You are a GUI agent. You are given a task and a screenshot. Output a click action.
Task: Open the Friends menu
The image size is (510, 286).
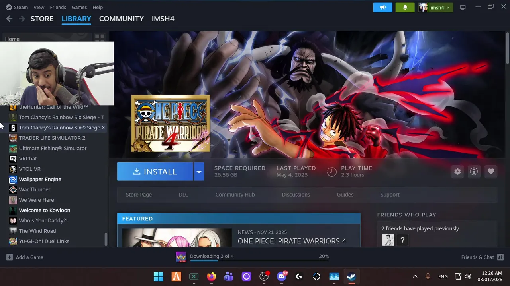(58, 7)
